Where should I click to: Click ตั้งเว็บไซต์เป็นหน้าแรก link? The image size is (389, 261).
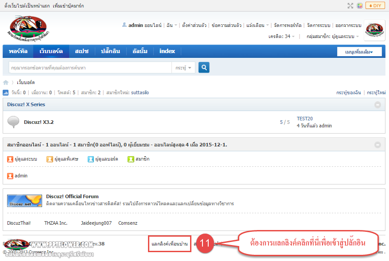click(27, 6)
